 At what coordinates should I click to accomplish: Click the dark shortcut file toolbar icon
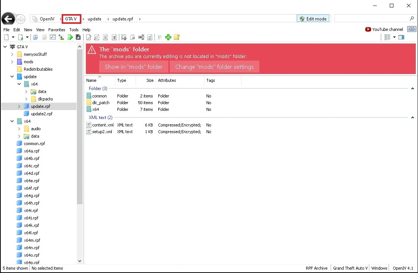(78, 37)
